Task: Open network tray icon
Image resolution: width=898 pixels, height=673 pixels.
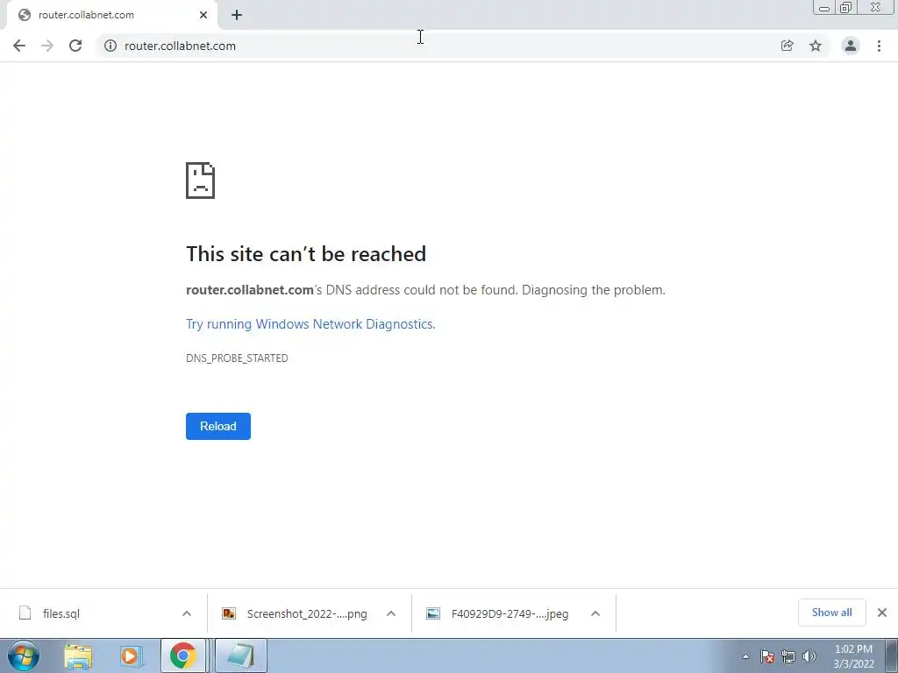Action: click(x=788, y=656)
